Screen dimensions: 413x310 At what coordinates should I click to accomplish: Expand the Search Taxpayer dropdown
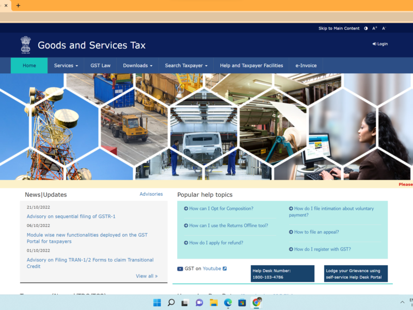coord(186,66)
